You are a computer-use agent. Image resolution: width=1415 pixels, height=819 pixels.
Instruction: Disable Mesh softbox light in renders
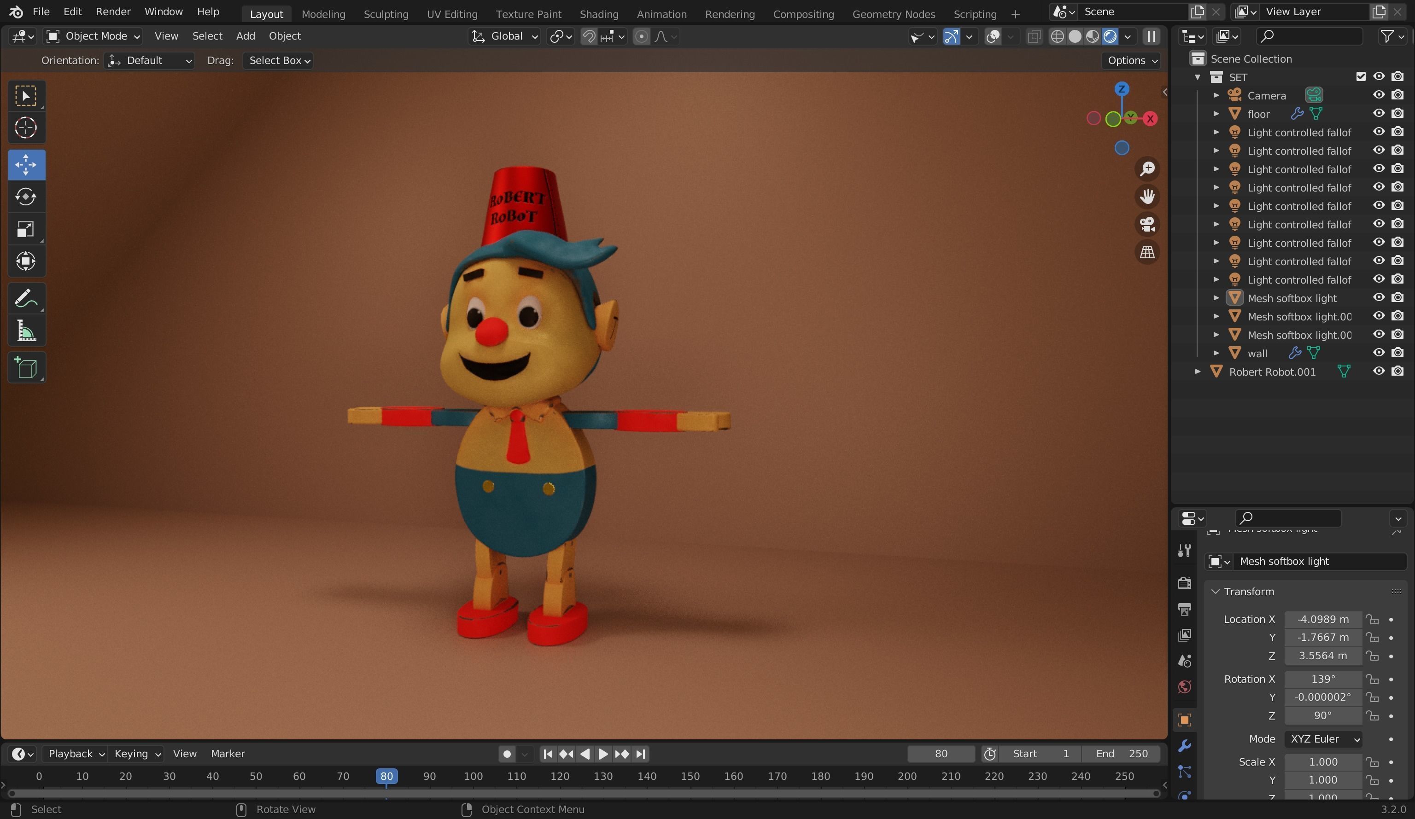pos(1397,297)
